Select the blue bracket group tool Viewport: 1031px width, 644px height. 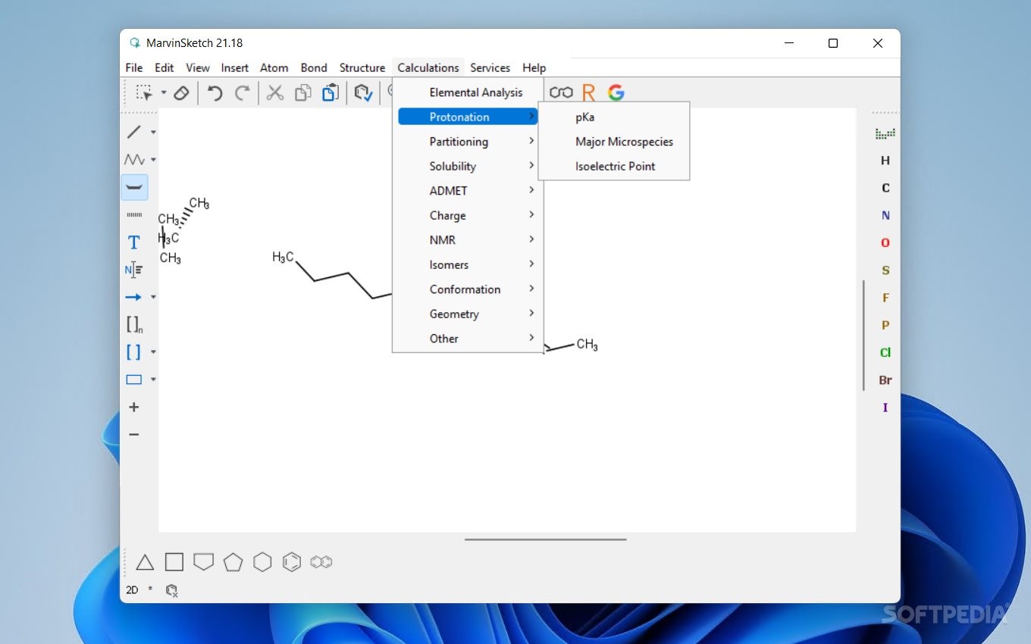pos(134,352)
